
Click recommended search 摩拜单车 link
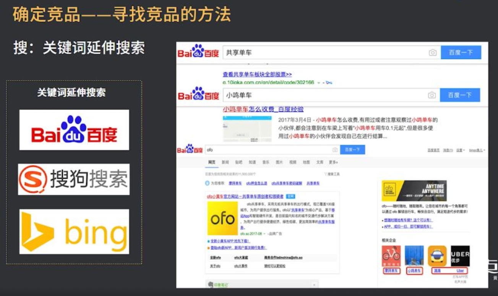point(235,183)
